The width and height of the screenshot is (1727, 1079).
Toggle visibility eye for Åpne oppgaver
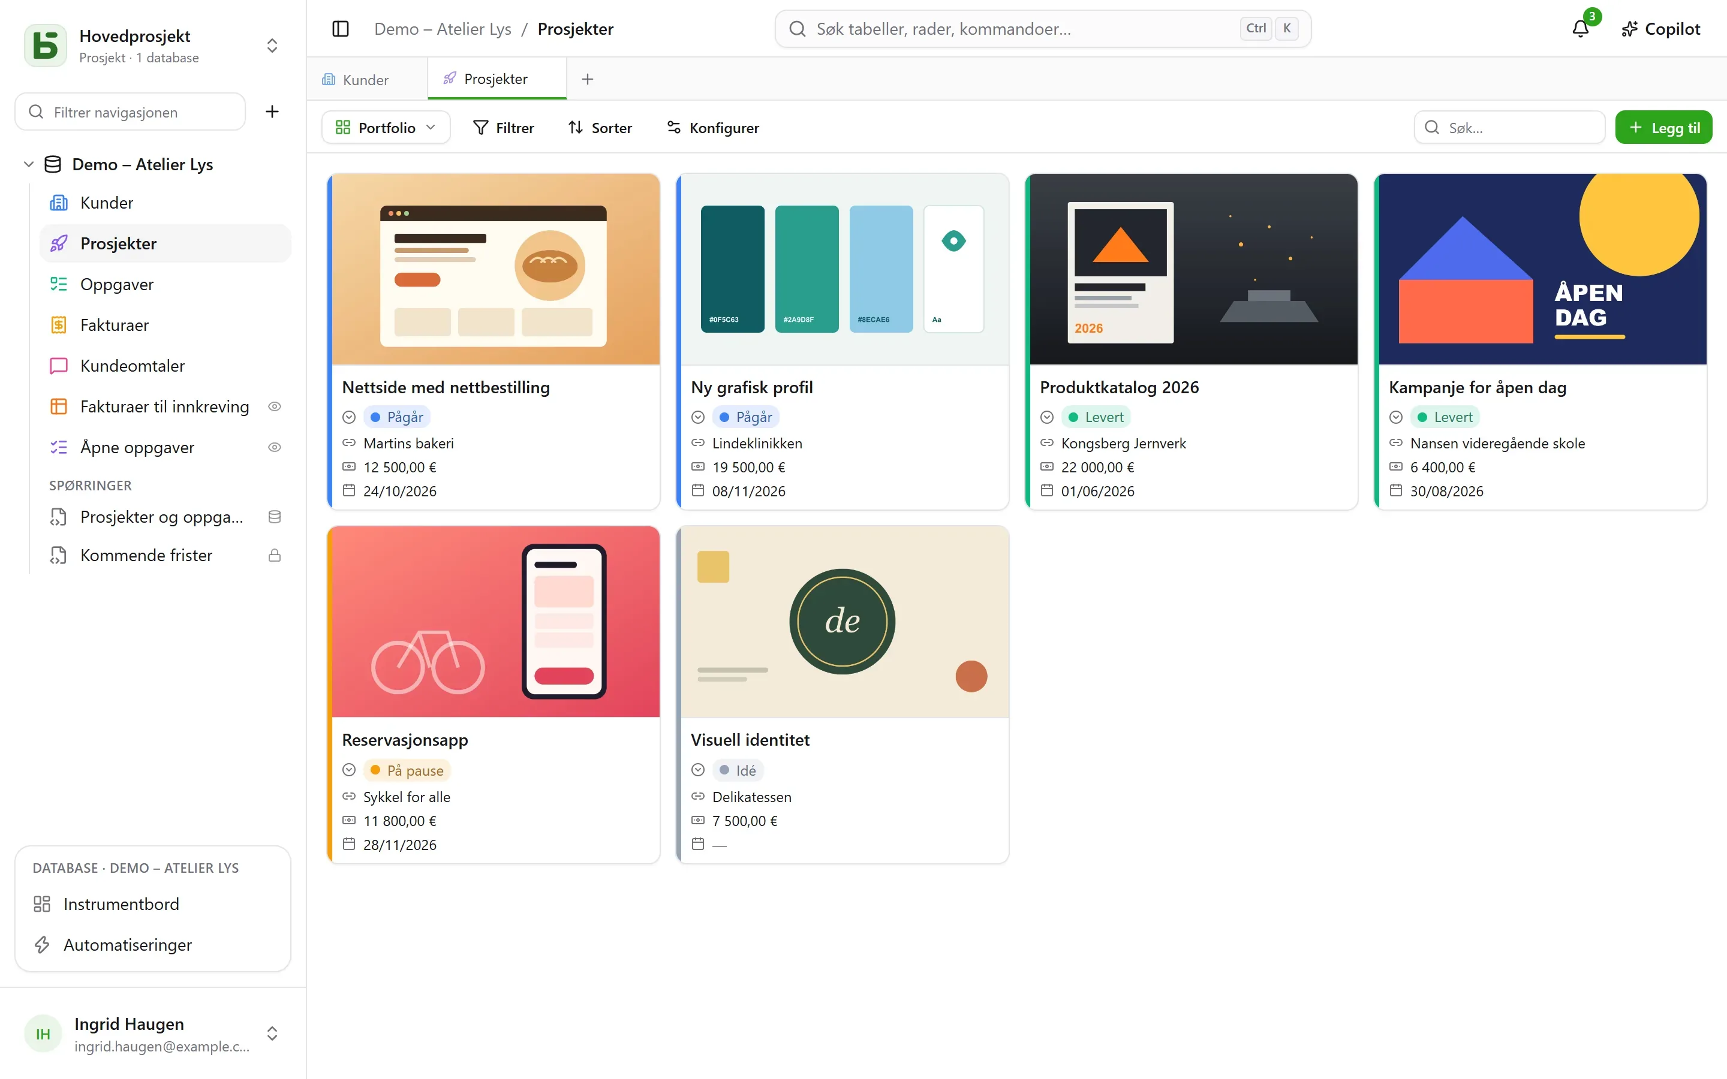pyautogui.click(x=274, y=447)
